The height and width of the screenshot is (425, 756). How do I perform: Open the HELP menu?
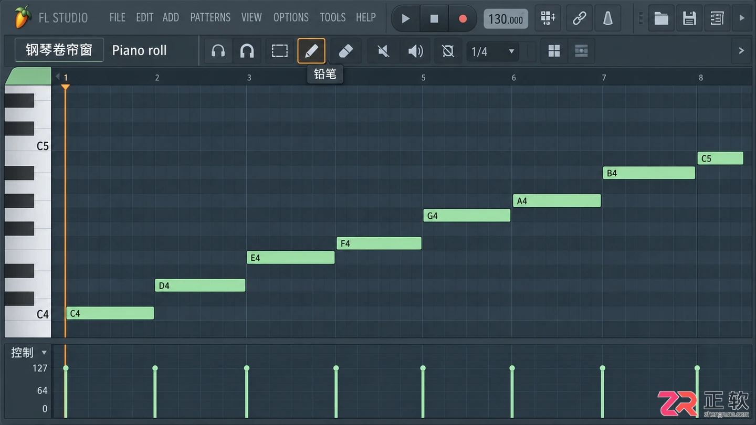tap(365, 18)
